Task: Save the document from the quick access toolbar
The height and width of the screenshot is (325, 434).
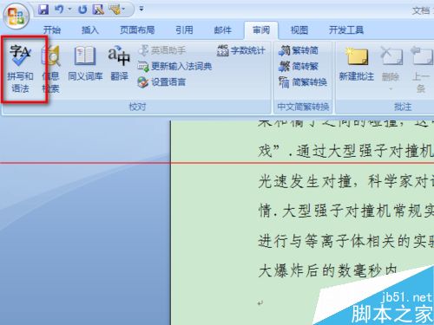Action: tap(43, 10)
